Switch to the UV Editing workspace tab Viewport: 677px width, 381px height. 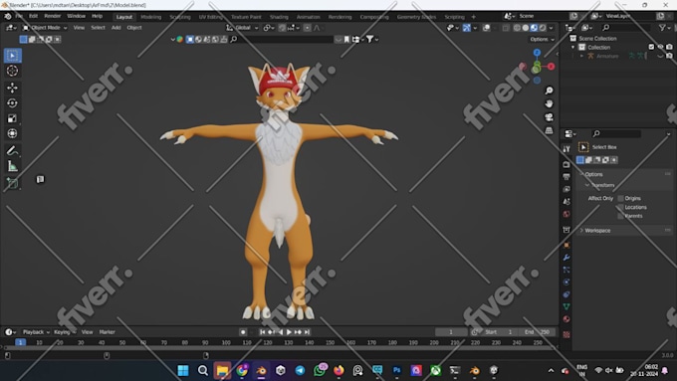[x=210, y=17]
